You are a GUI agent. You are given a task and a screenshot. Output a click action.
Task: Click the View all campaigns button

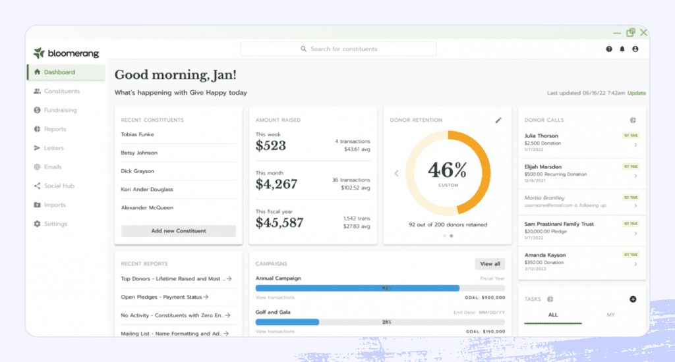(490, 264)
